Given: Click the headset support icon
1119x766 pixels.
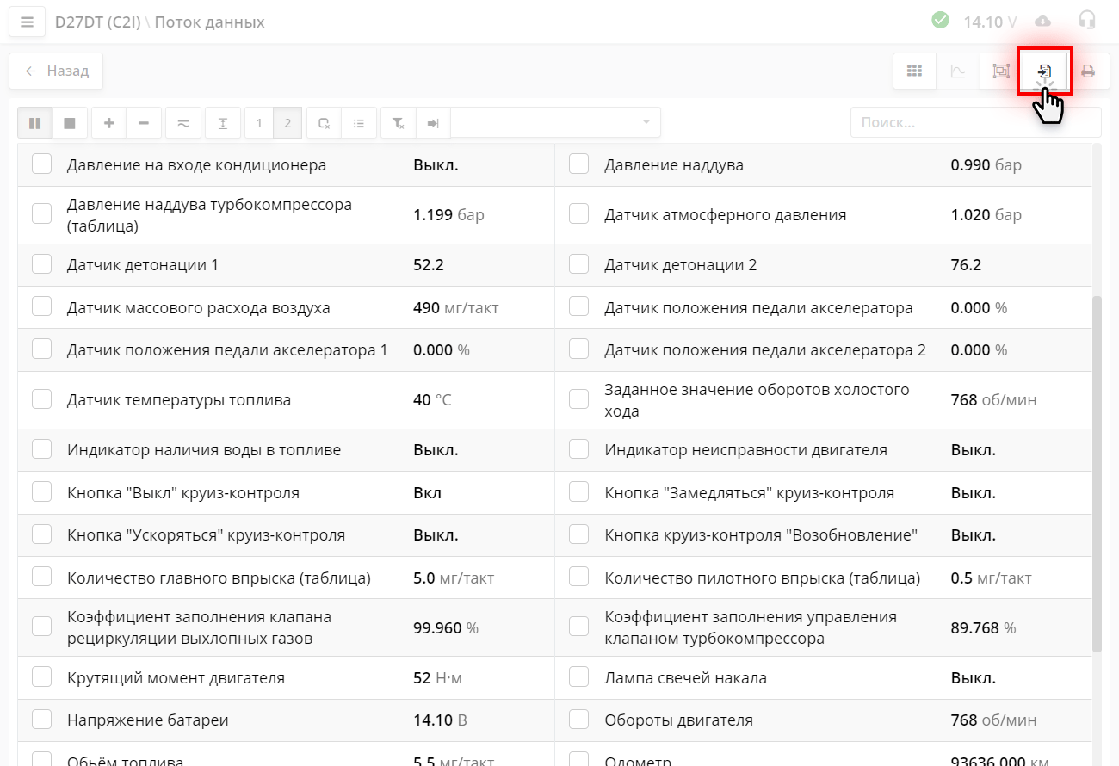Looking at the screenshot, I should pyautogui.click(x=1087, y=21).
